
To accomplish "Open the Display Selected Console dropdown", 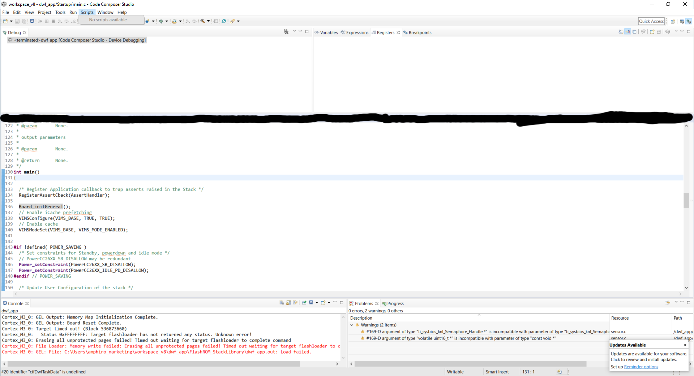I will click(317, 303).
